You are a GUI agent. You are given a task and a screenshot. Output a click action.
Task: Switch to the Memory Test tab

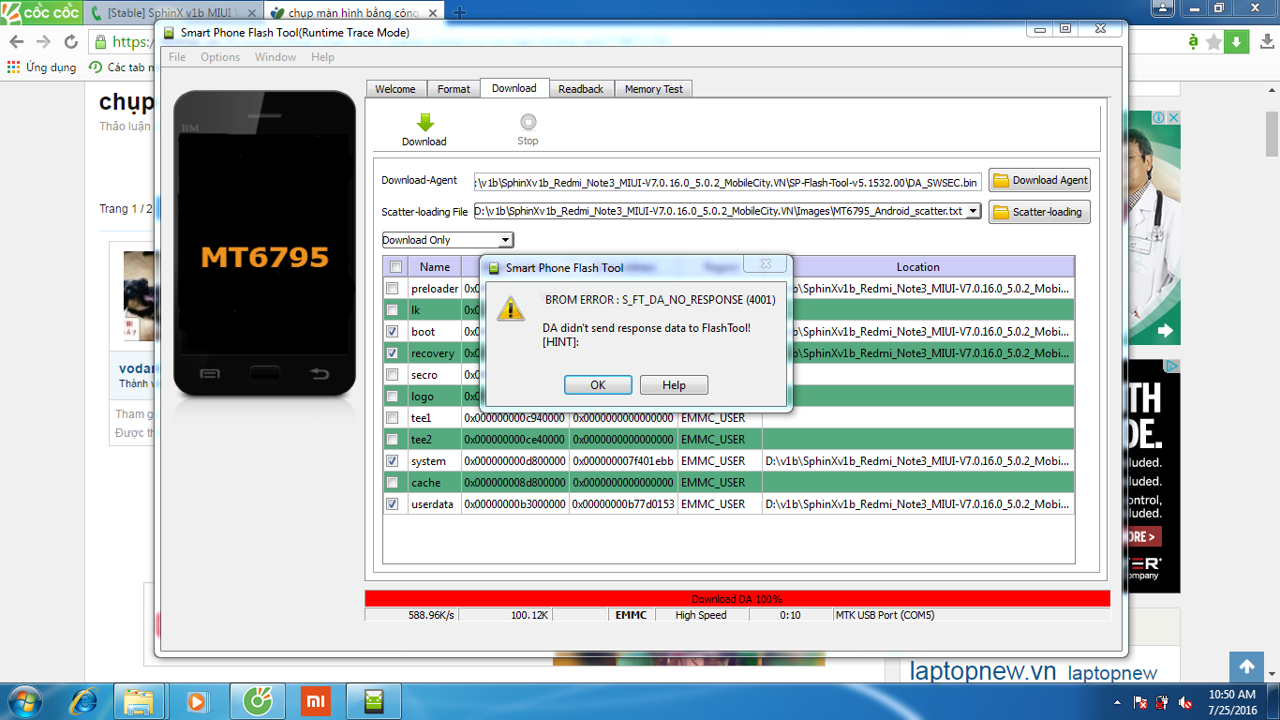[x=653, y=89]
